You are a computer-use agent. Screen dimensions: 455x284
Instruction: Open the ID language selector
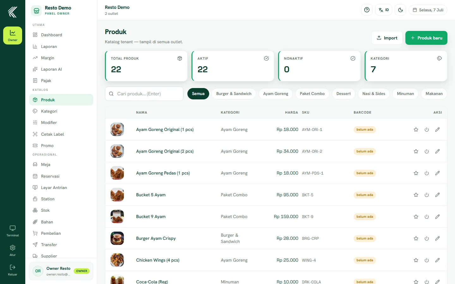click(384, 10)
